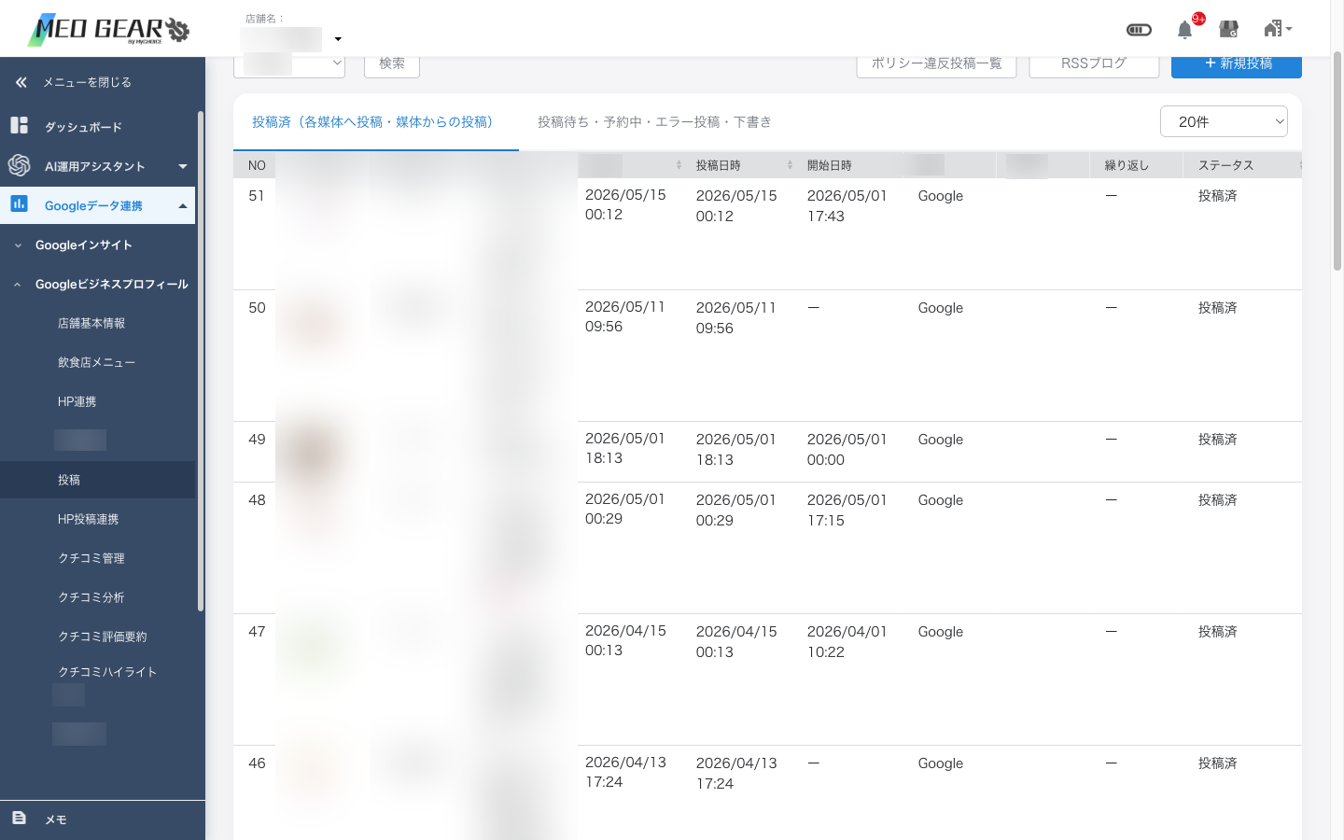Click the double-chevron close menu icon

(x=21, y=82)
